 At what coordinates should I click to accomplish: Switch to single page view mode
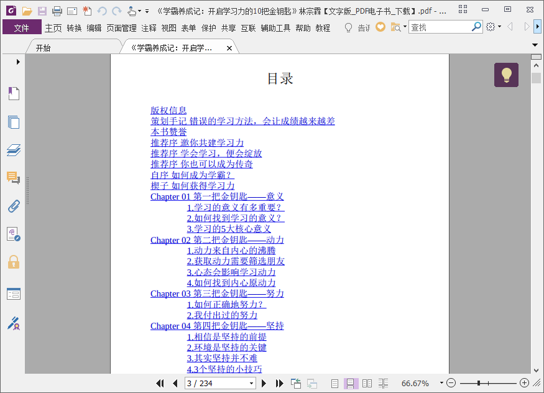point(334,383)
